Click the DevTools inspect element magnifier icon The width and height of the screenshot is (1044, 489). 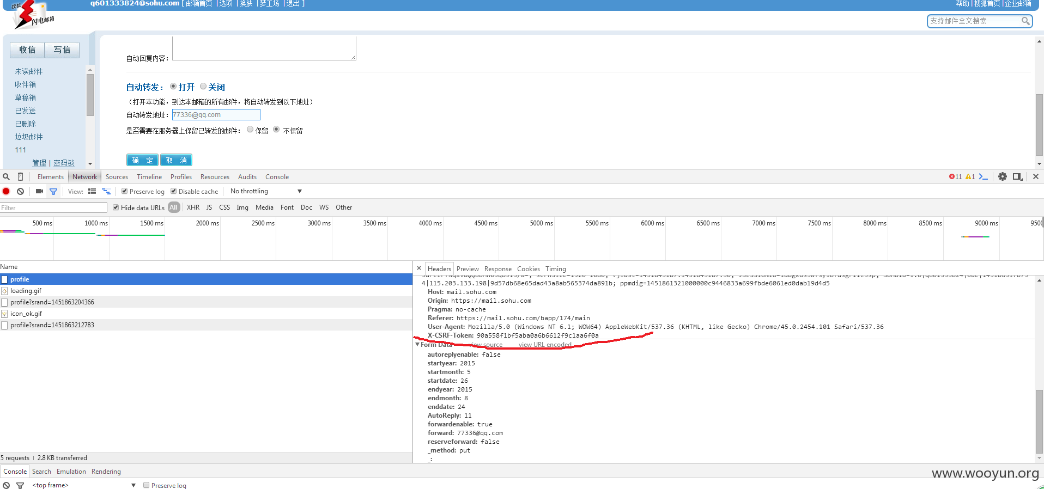[x=7, y=177]
